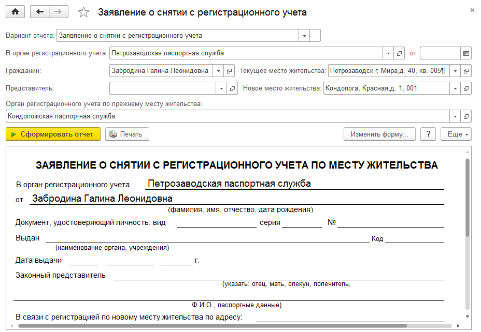
Task: Add form to favorites with the star
Action: coord(83,12)
